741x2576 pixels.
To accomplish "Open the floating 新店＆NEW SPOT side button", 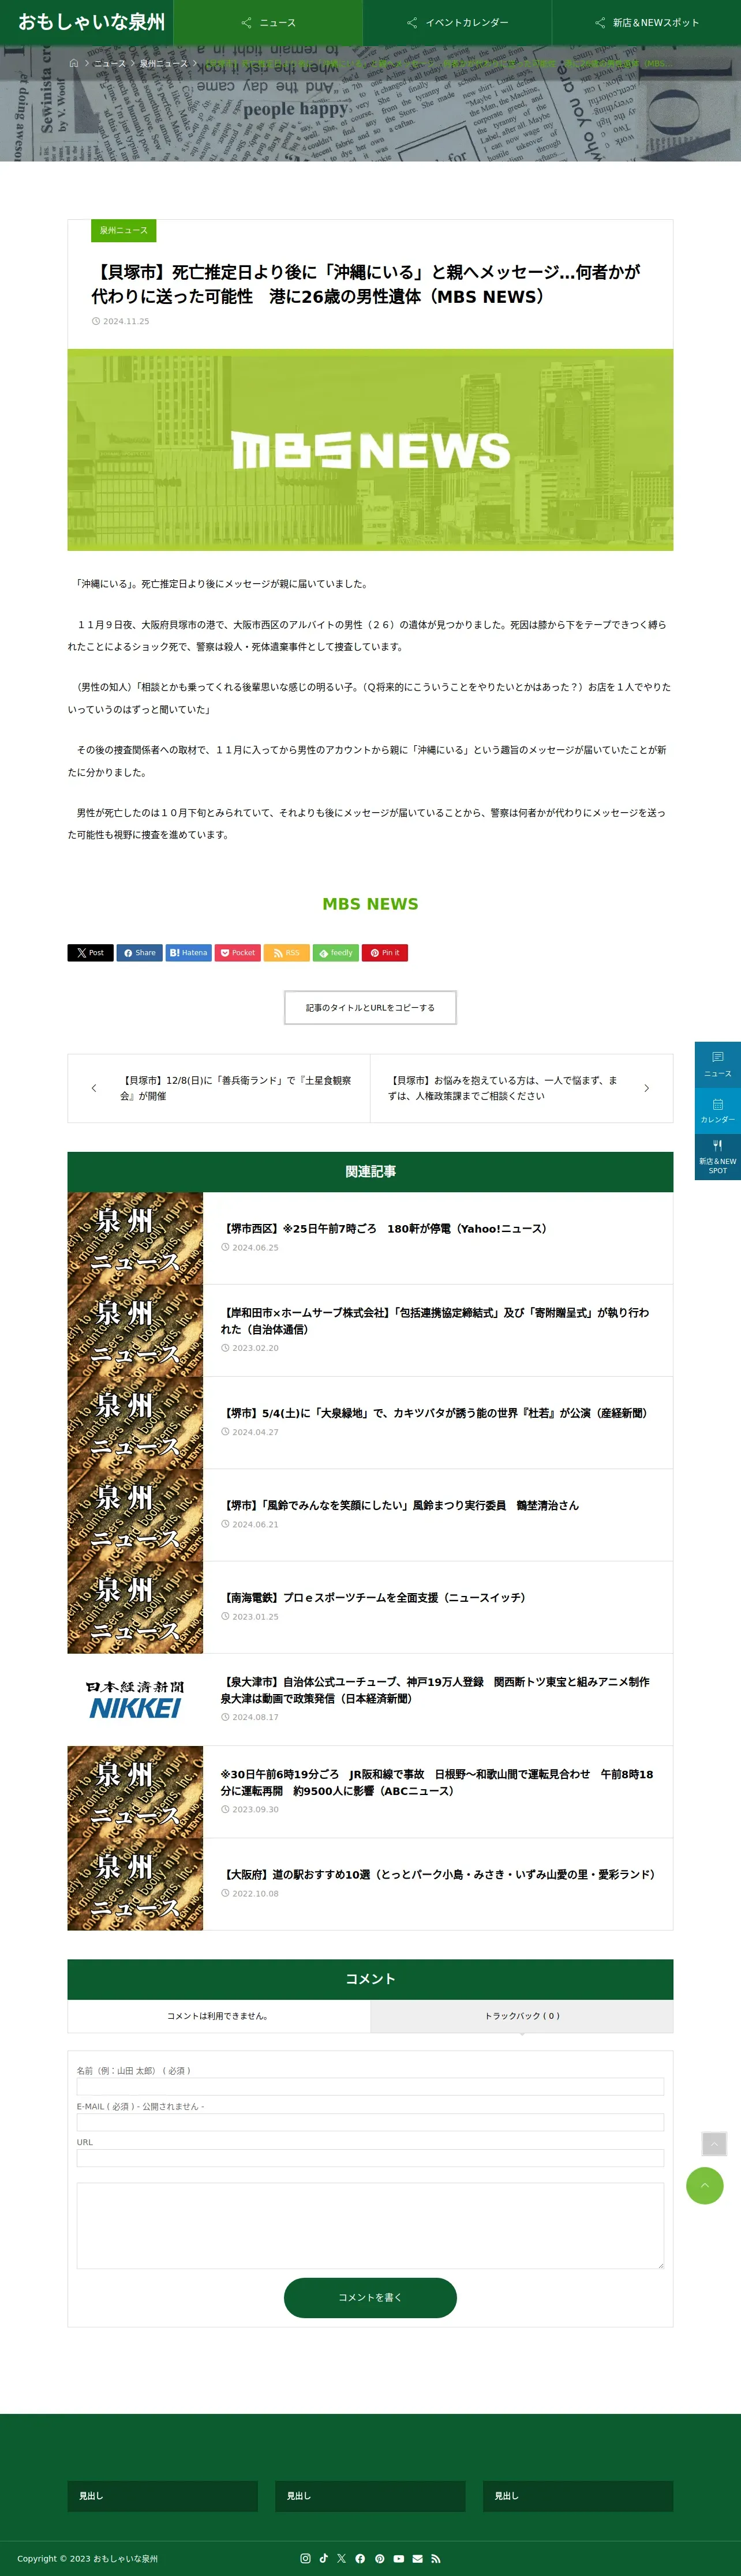I will tap(718, 1157).
